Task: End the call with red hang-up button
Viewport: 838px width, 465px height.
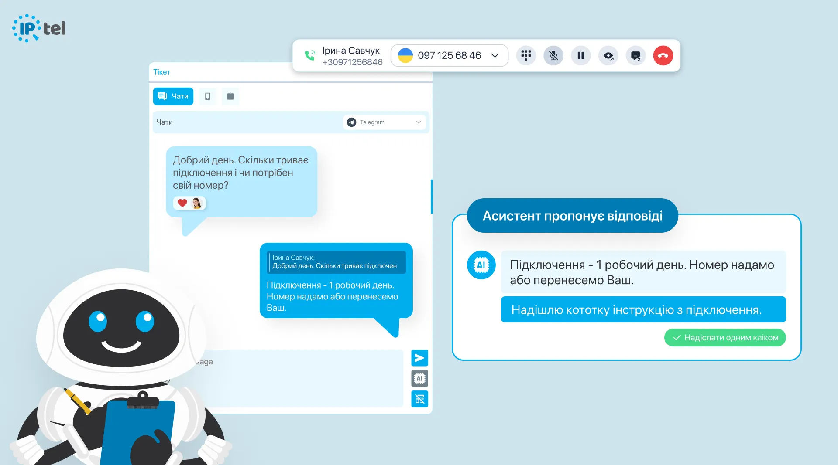Action: (x=663, y=55)
